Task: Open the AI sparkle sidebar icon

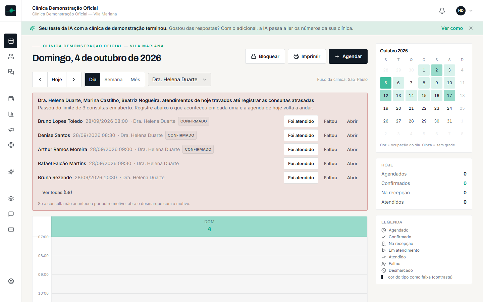Action: click(11, 172)
